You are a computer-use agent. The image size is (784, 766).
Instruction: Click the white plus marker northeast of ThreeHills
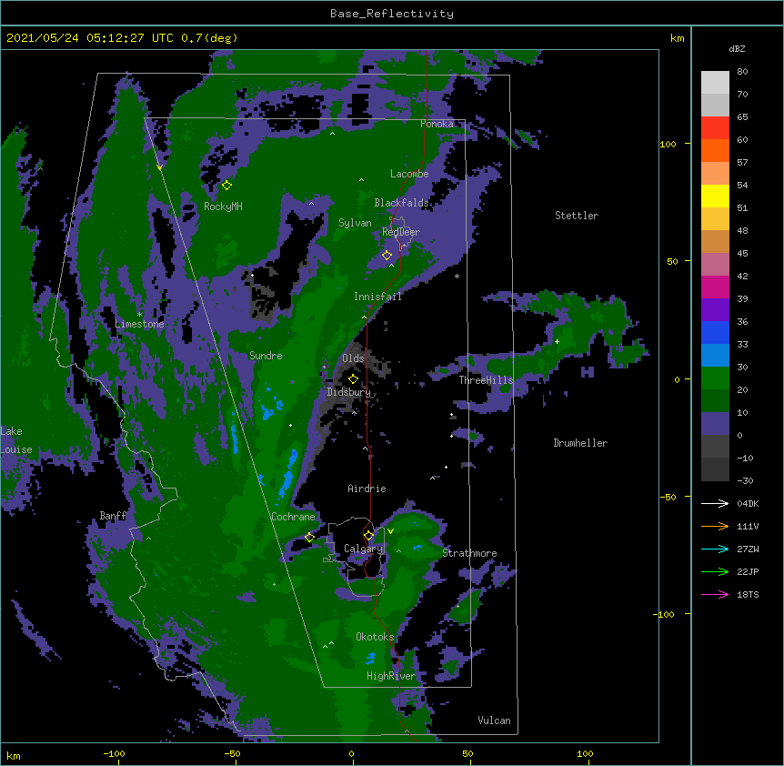click(557, 341)
